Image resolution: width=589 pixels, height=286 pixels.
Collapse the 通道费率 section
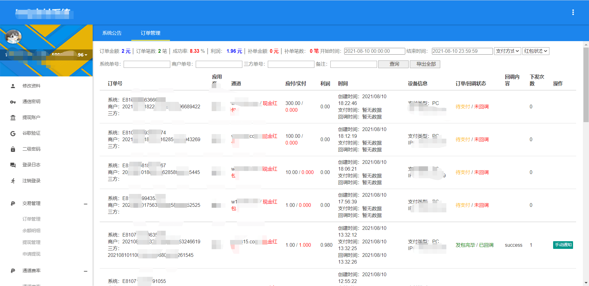pyautogui.click(x=86, y=271)
